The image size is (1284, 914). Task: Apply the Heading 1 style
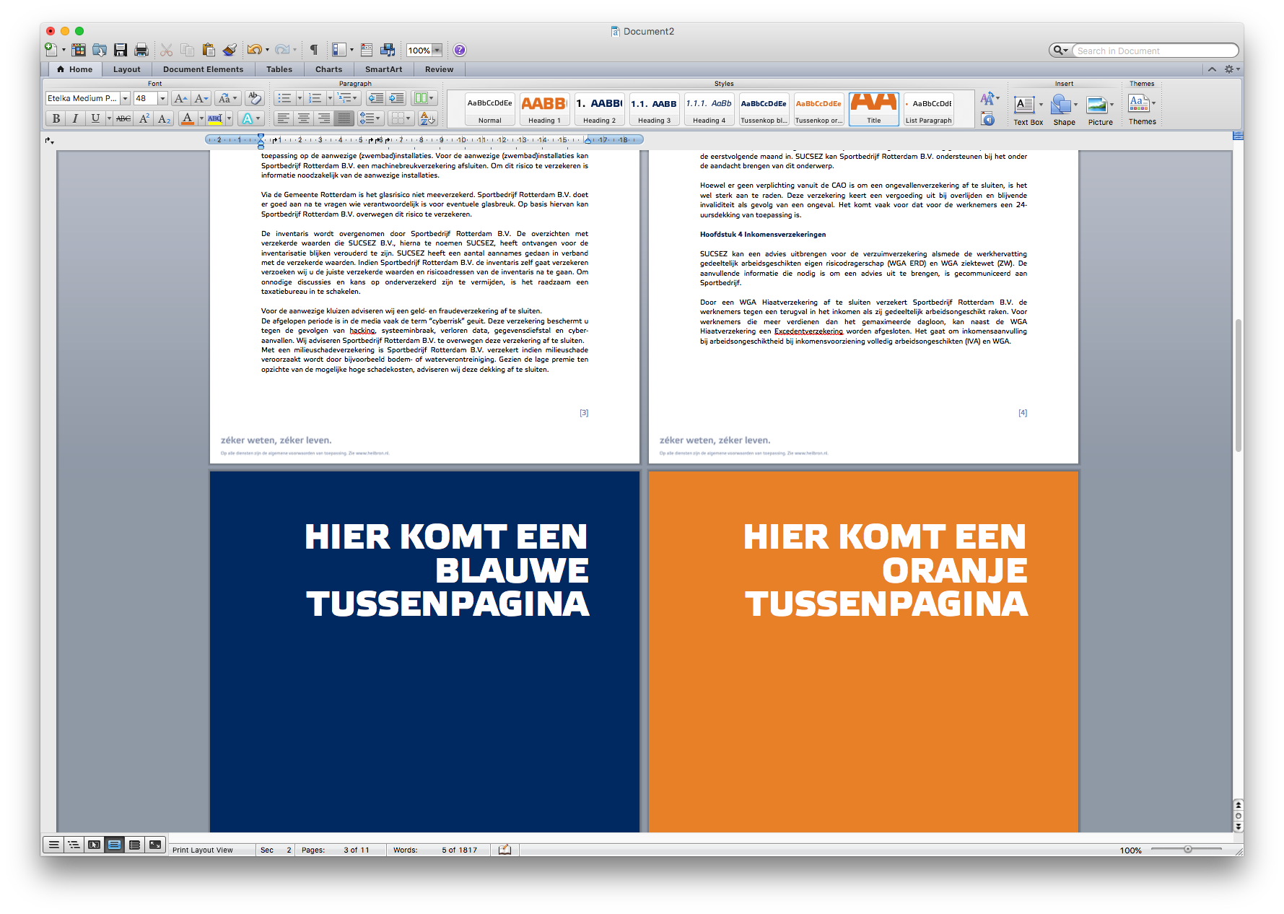click(x=544, y=109)
